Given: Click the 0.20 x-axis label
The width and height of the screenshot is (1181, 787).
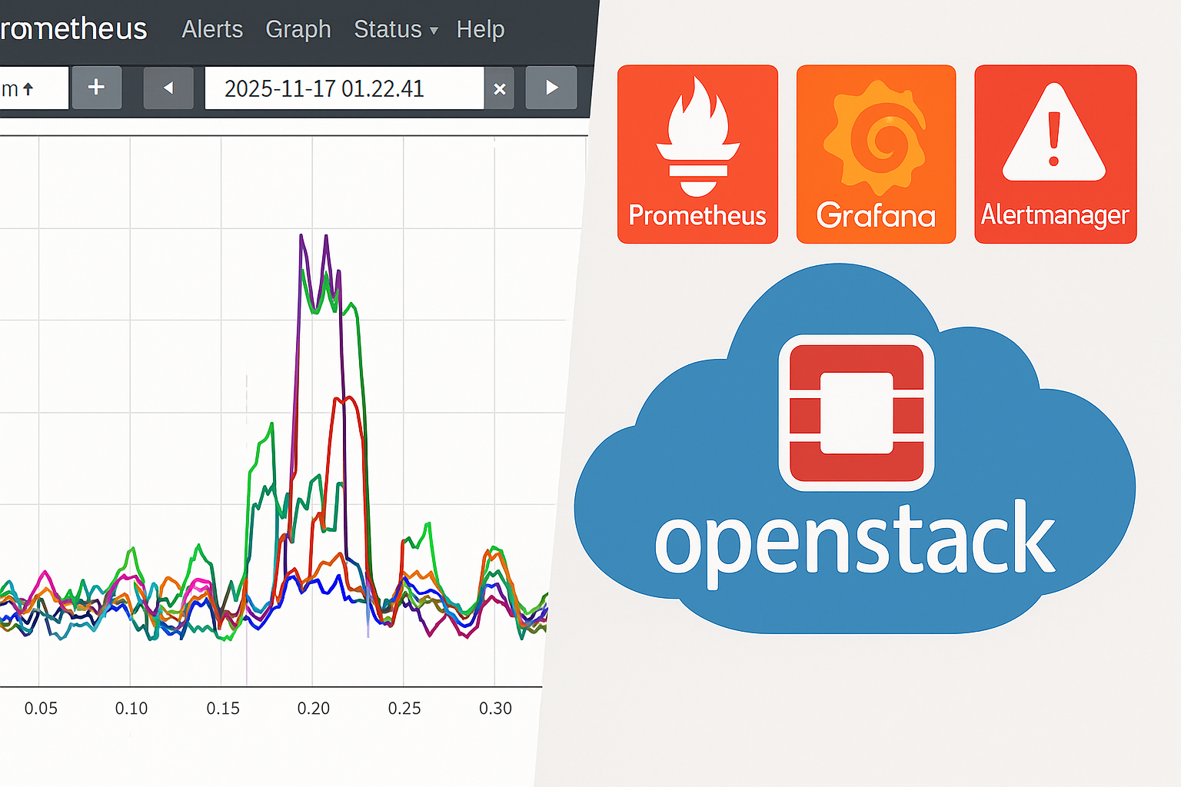Looking at the screenshot, I should point(314,708).
